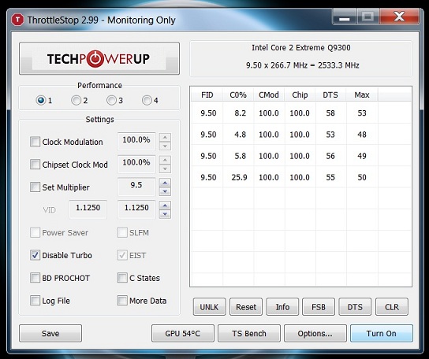Click the DTS column header
The width and height of the screenshot is (429, 359).
tap(330, 94)
